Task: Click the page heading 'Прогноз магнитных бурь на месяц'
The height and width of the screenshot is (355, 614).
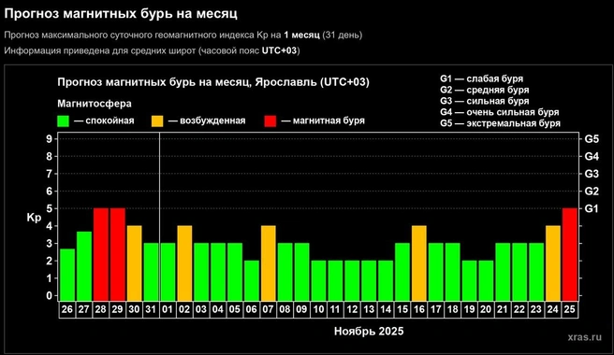Action: tap(121, 14)
